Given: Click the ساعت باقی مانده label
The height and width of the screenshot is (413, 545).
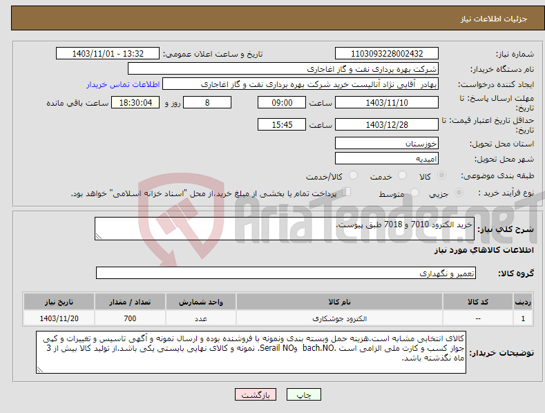Looking at the screenshot, I should (77, 103).
